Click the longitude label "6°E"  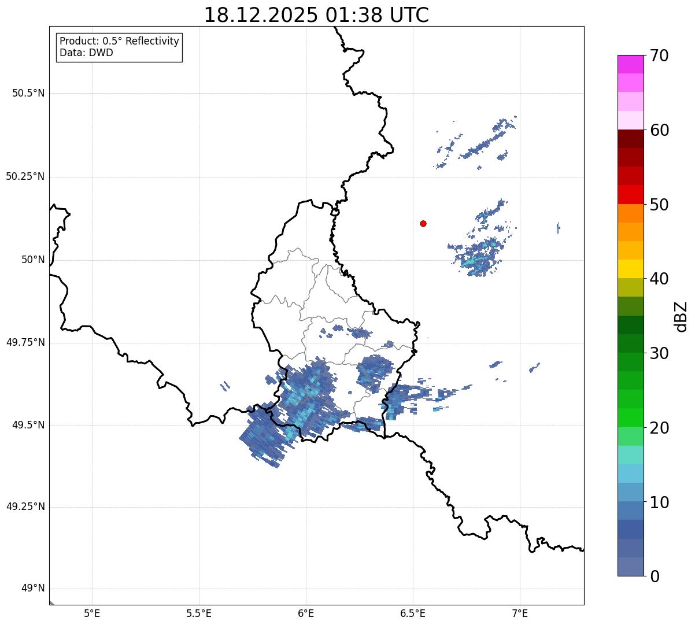[x=306, y=613]
